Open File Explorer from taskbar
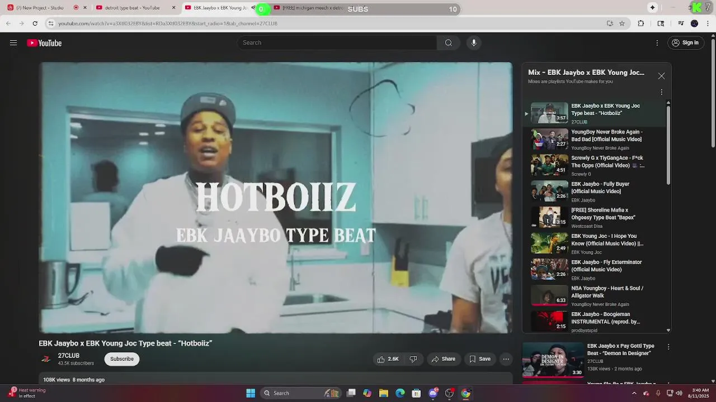 click(384, 393)
